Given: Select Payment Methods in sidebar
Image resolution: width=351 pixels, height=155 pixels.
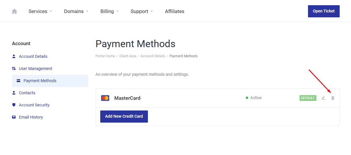Looking at the screenshot, I should tap(40, 81).
